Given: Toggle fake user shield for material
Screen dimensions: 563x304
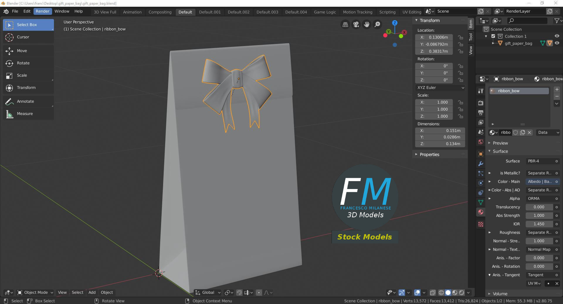Looking at the screenshot, I should (x=515, y=133).
